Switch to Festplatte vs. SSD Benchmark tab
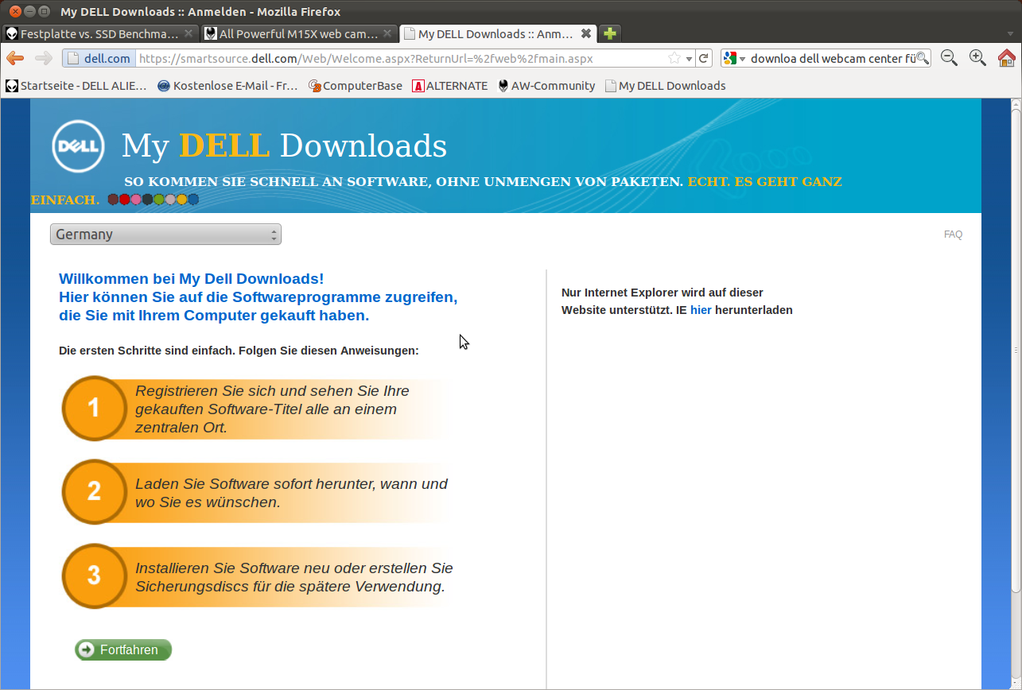This screenshot has width=1022, height=690. [x=99, y=33]
